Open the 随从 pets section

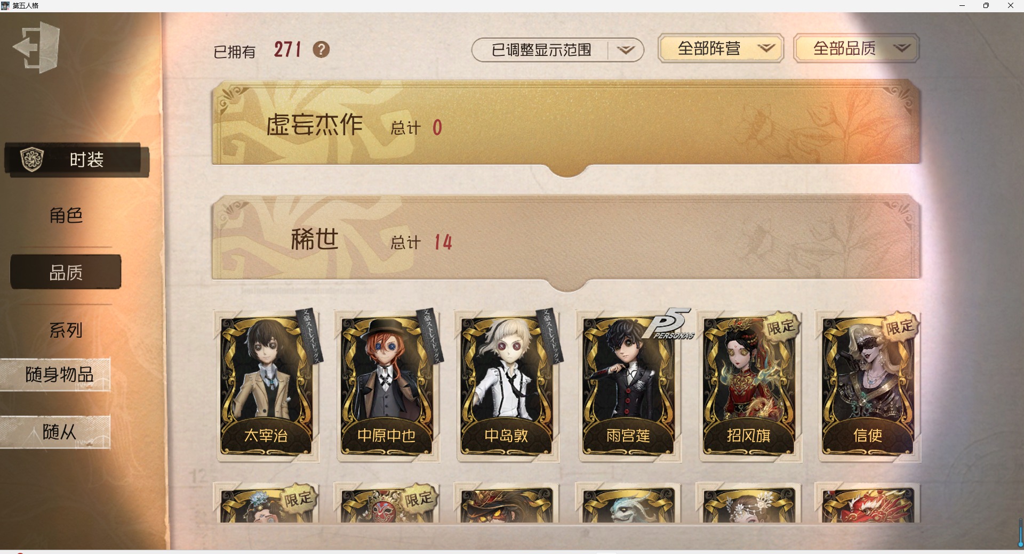click(55, 431)
